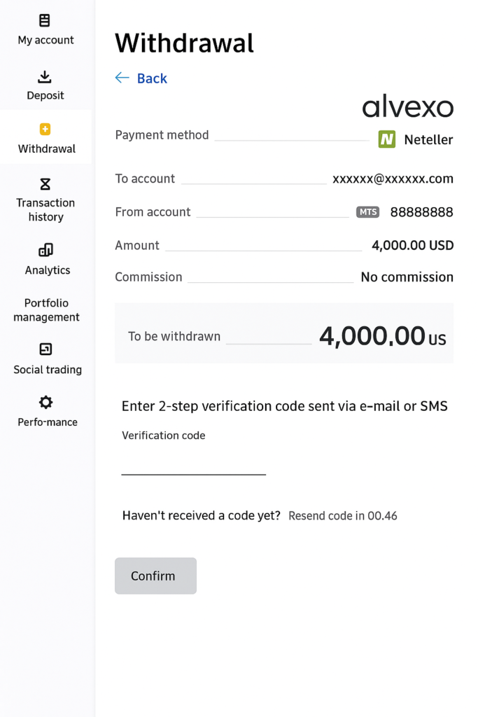Viewport: 478px width, 717px height.
Task: Open the Analytics menu label
Action: click(x=48, y=270)
